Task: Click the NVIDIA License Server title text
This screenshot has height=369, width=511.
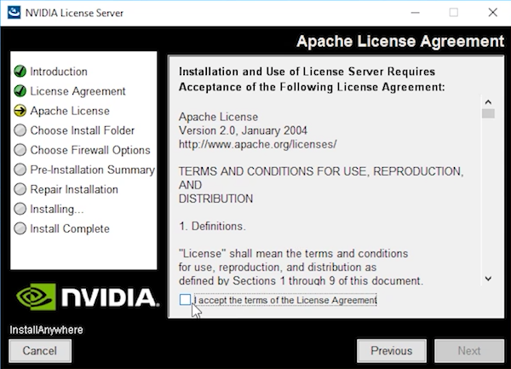Action: (x=74, y=13)
